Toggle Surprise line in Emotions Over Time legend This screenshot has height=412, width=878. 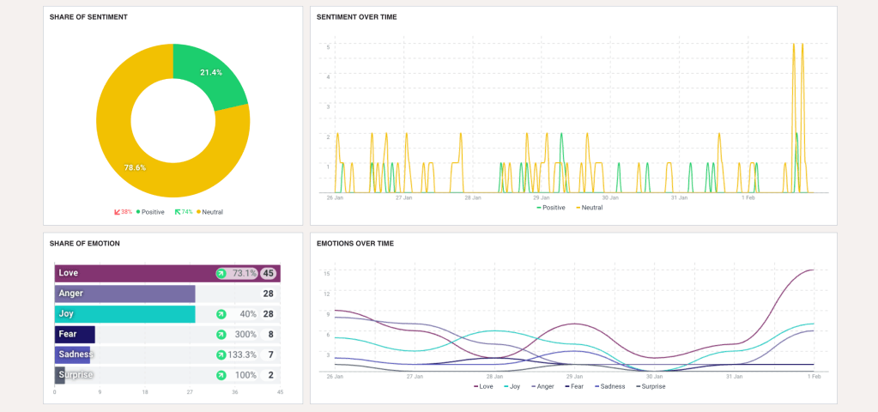pos(652,386)
